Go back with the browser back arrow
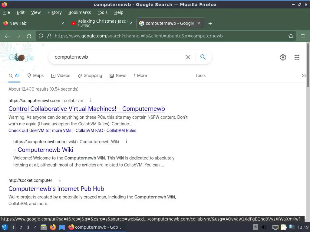Screen dimensions: 310x232 tap(7, 36)
